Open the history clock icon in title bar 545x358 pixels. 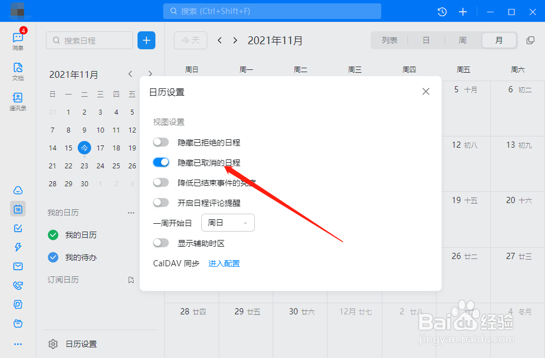click(442, 11)
